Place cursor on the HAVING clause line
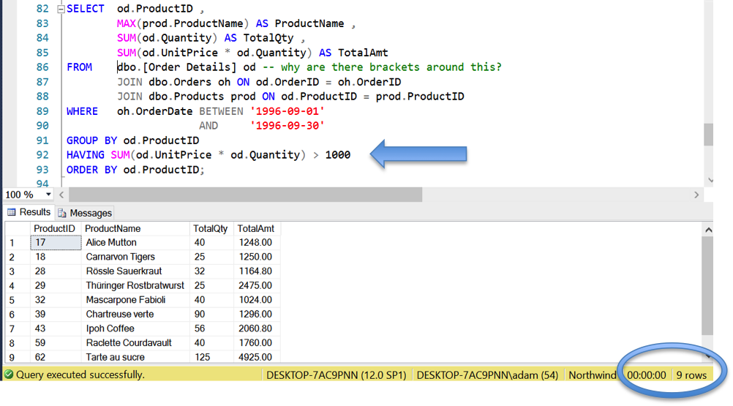The height and width of the screenshot is (406, 733). [x=208, y=154]
